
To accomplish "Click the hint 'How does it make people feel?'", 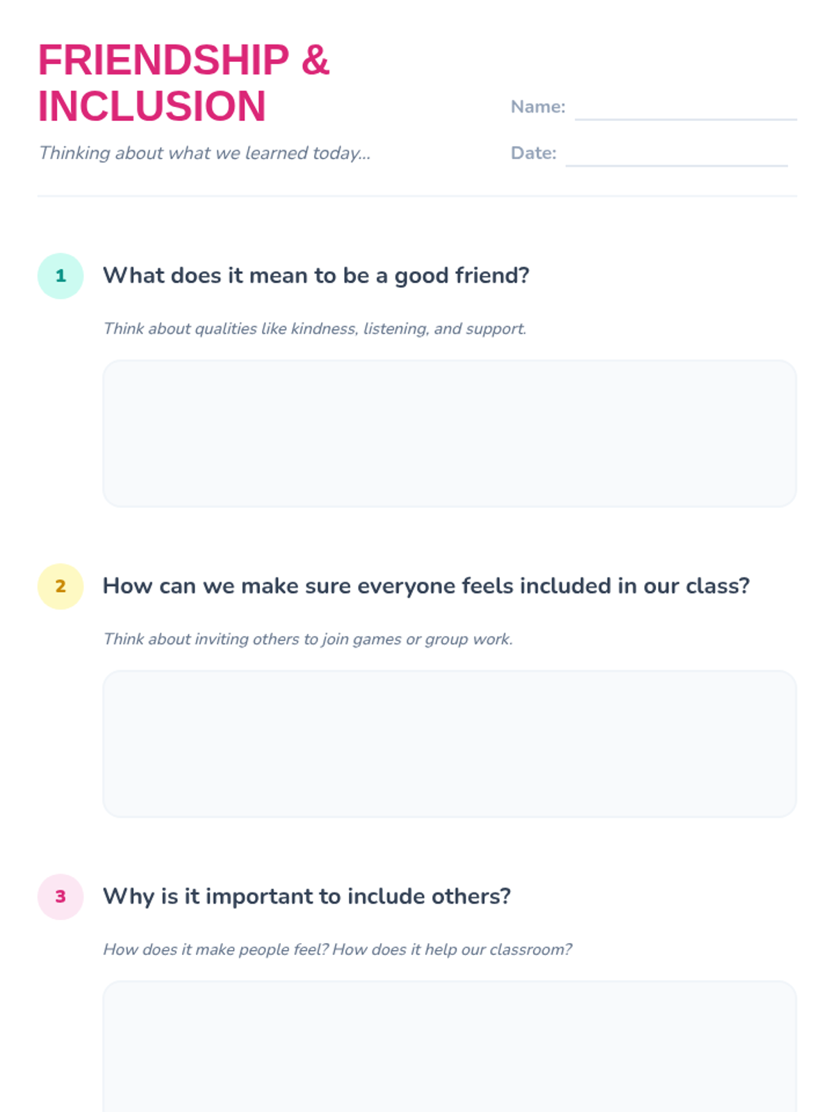I will click(x=337, y=949).
